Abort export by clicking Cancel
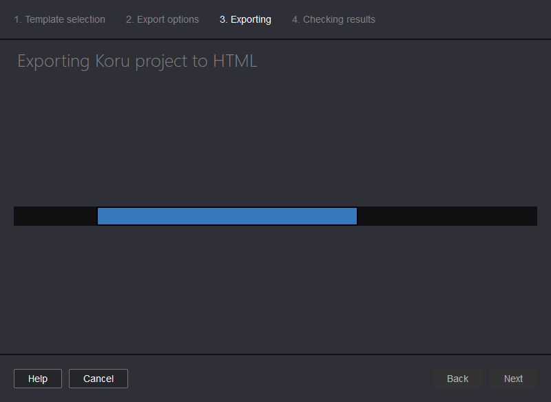The image size is (551, 402). coord(98,378)
